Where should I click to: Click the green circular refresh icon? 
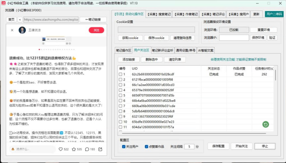(x=265, y=124)
